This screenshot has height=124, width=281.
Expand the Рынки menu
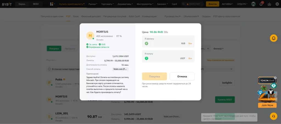pyautogui.click(x=93, y=4)
